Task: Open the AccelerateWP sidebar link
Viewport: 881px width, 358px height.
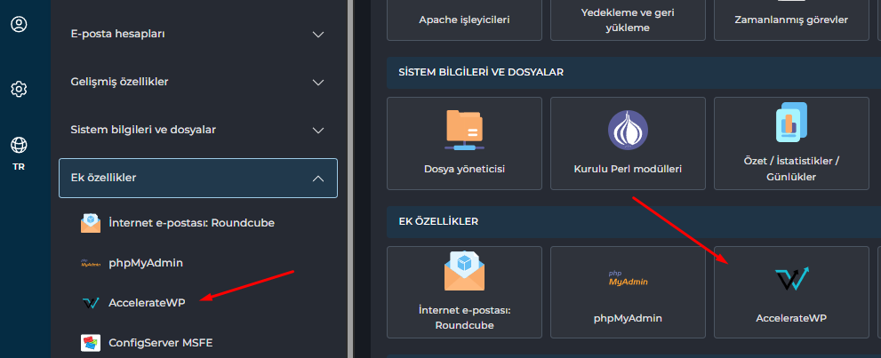Action: 147,302
